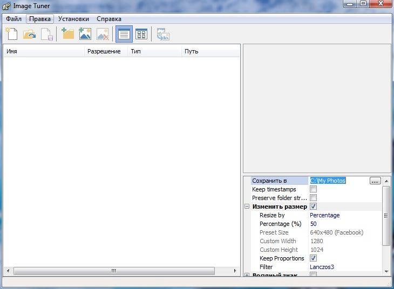This screenshot has height=289, width=394.
Task: Collapse the Изменить размер section
Action: tap(247, 207)
